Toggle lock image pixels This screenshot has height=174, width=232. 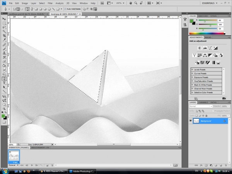[200, 116]
